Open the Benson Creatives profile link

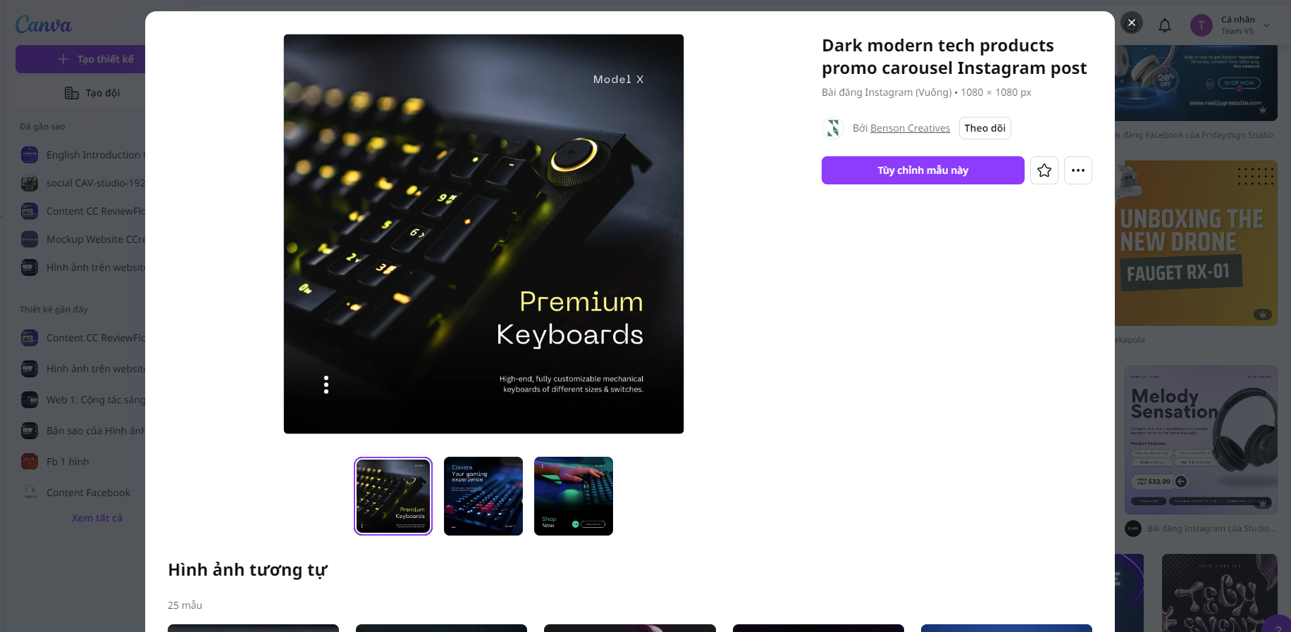click(910, 128)
